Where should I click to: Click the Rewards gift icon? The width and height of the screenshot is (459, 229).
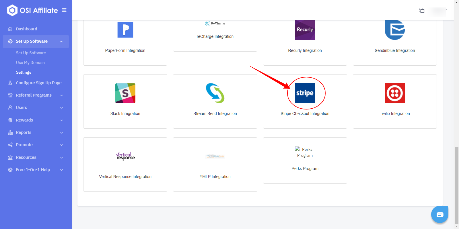click(10, 120)
